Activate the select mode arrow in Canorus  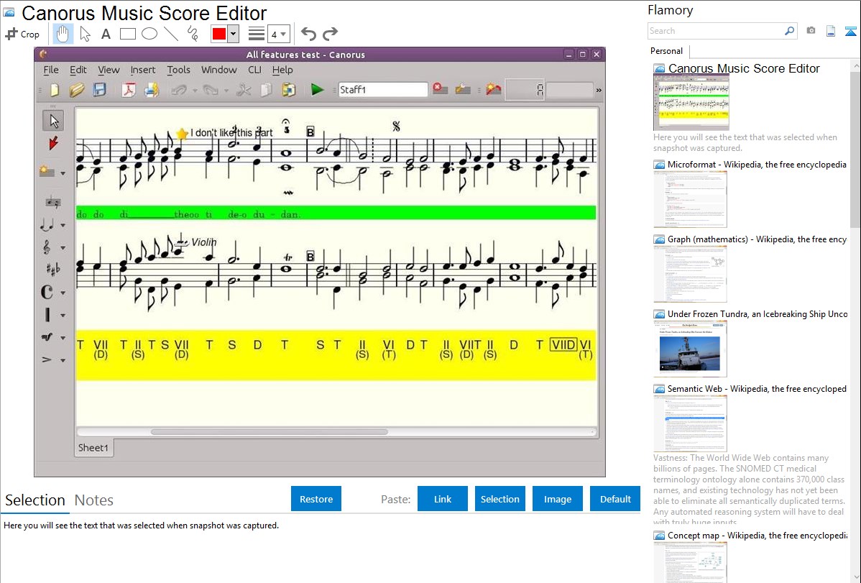click(x=53, y=120)
